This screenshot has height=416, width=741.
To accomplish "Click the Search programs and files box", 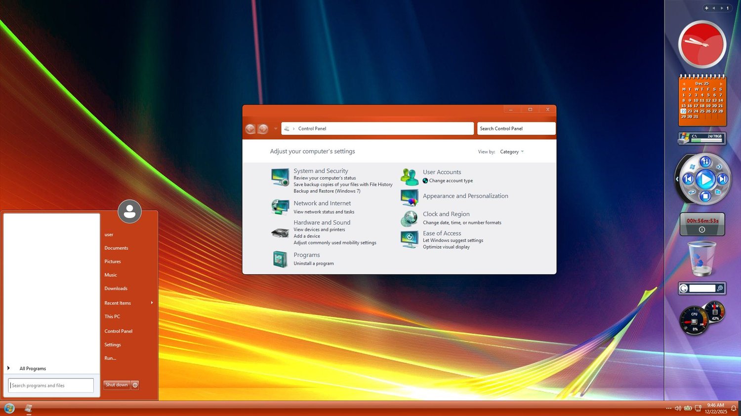I will coord(51,385).
